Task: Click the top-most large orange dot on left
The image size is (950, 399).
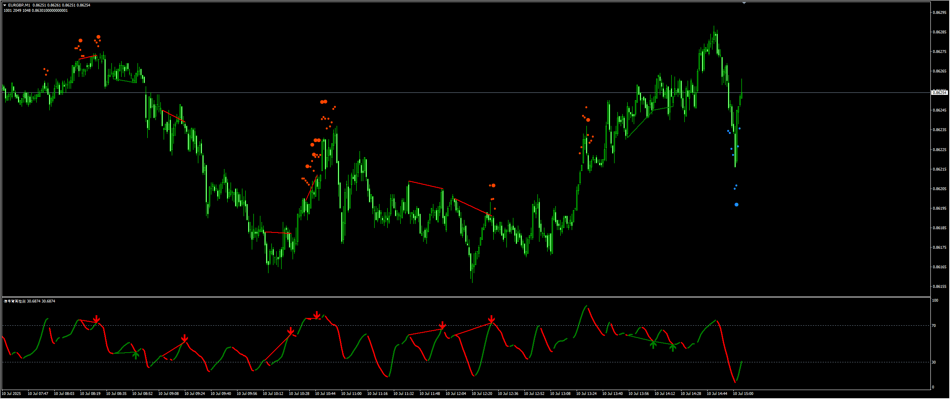Action: point(98,37)
